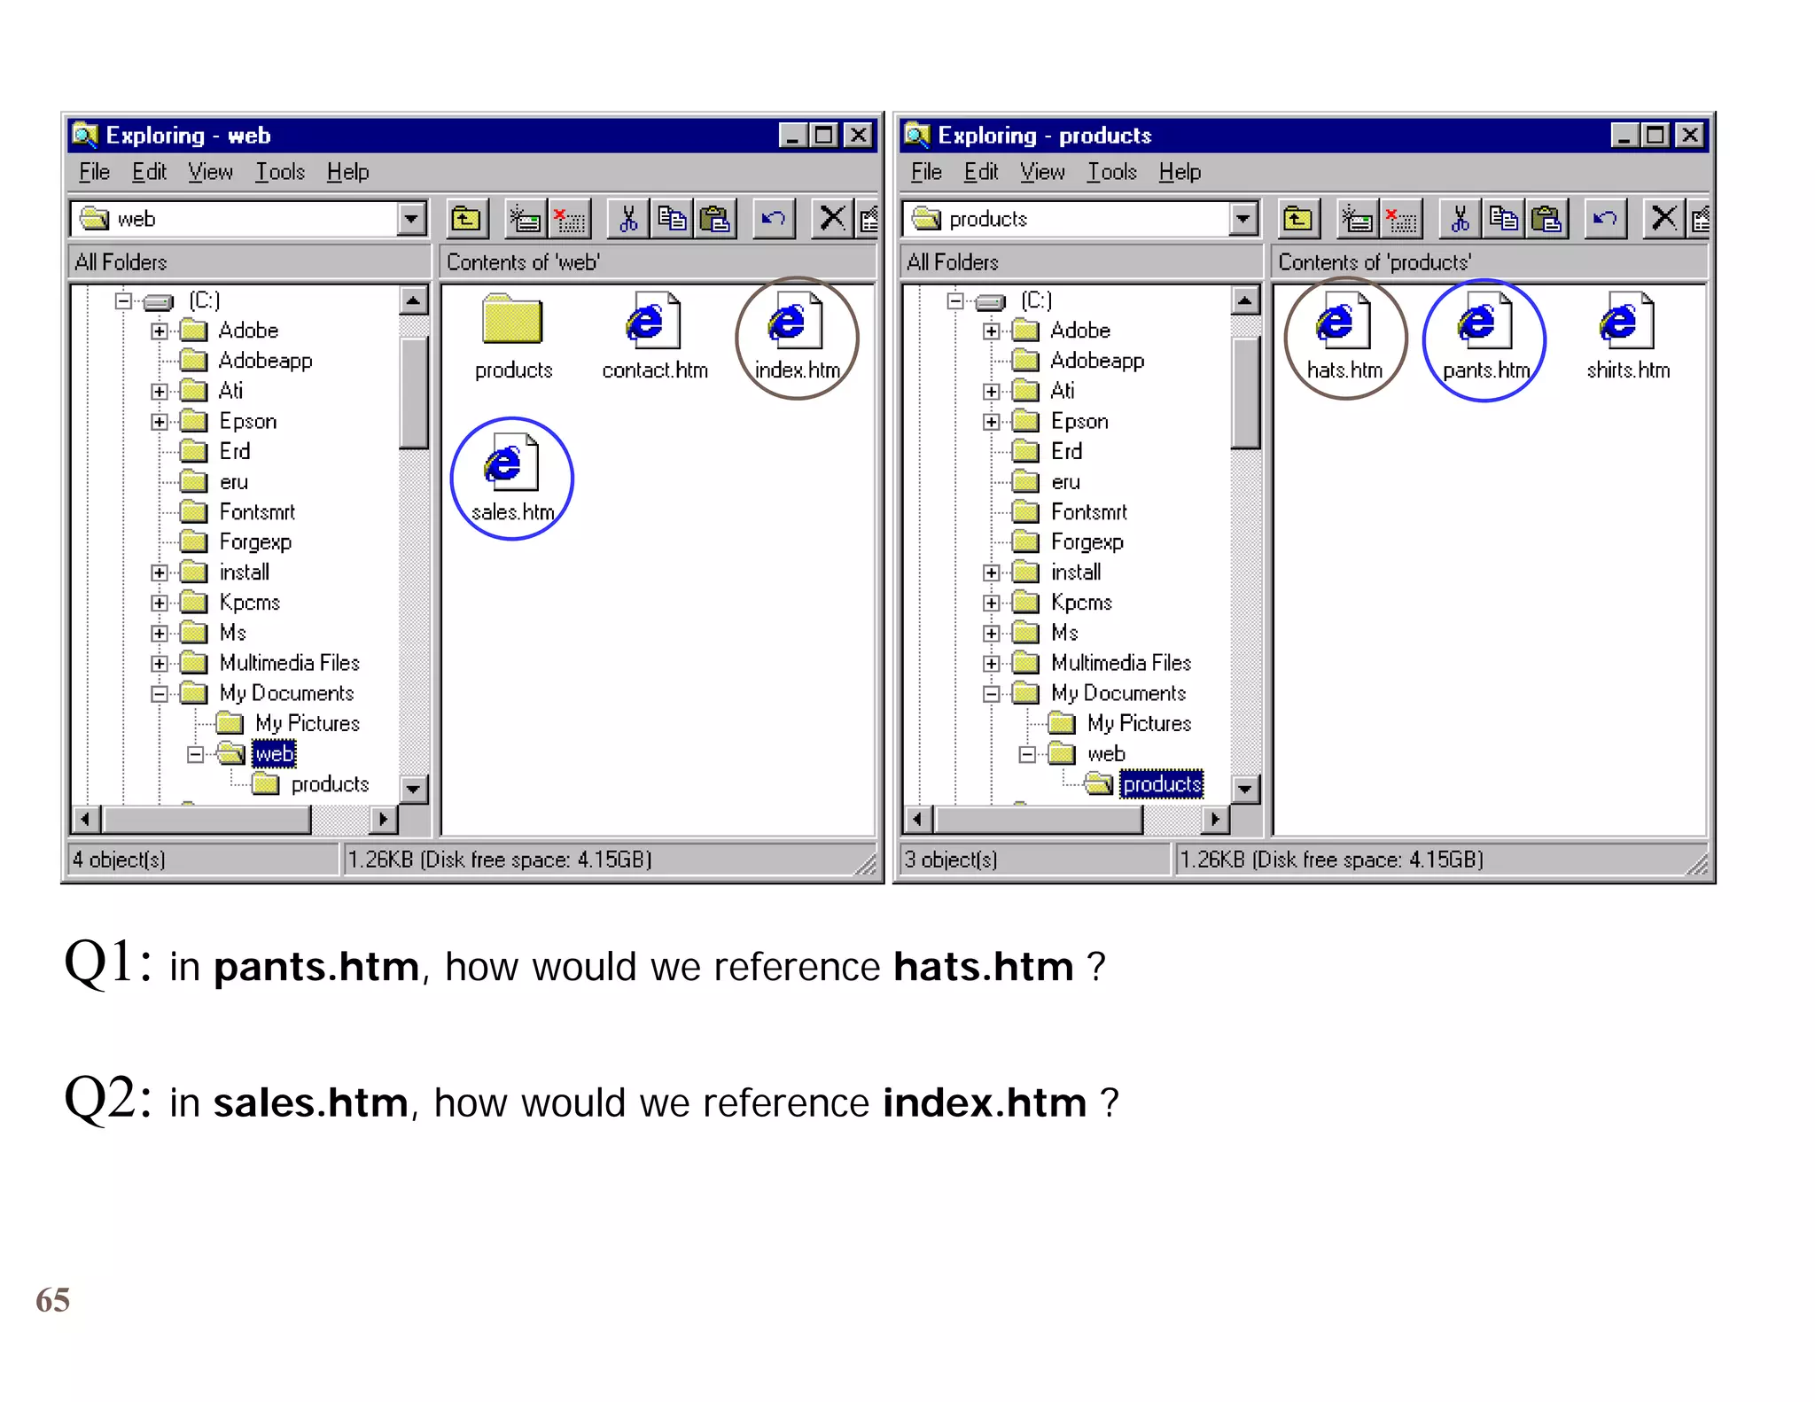This screenshot has height=1402, width=1815.
Task: Select contact.htm file icon
Action: (653, 321)
